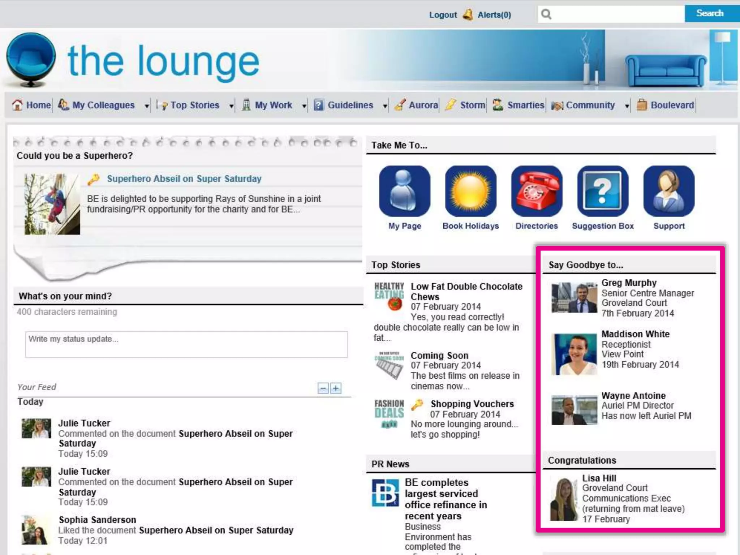Click the Fashion Deals story icon
The image size is (740, 555).
point(389,414)
